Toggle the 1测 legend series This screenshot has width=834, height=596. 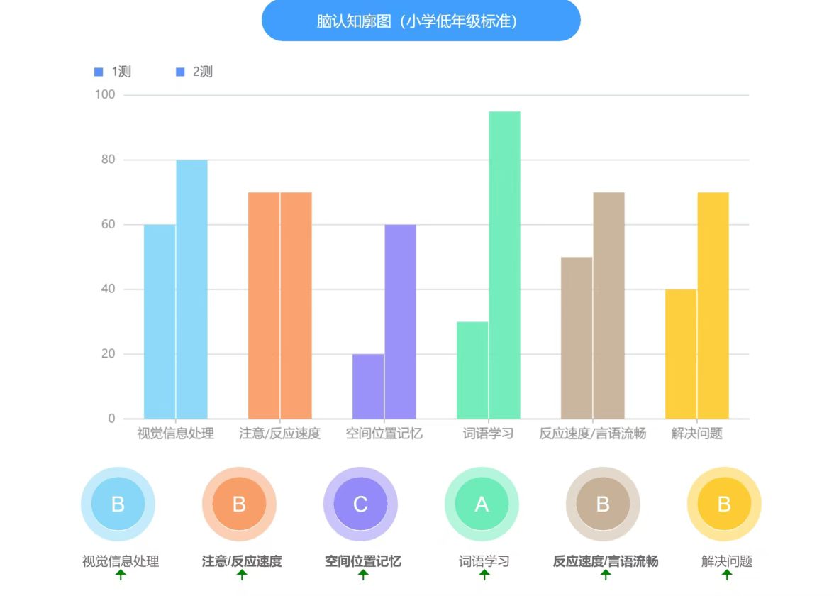pyautogui.click(x=112, y=72)
